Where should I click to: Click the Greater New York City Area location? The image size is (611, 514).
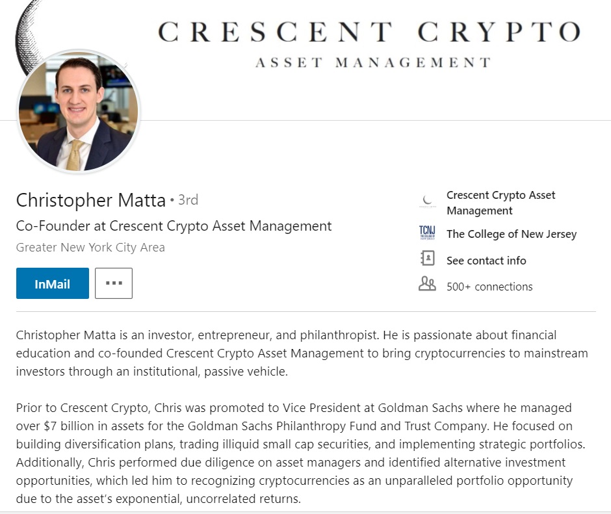(90, 248)
